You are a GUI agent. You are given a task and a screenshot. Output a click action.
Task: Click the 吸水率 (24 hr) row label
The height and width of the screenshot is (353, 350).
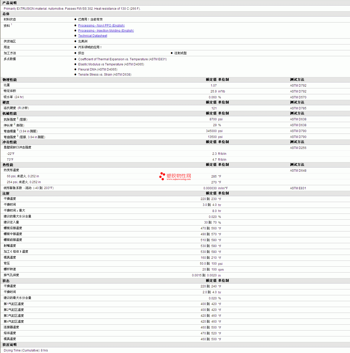[14, 97]
